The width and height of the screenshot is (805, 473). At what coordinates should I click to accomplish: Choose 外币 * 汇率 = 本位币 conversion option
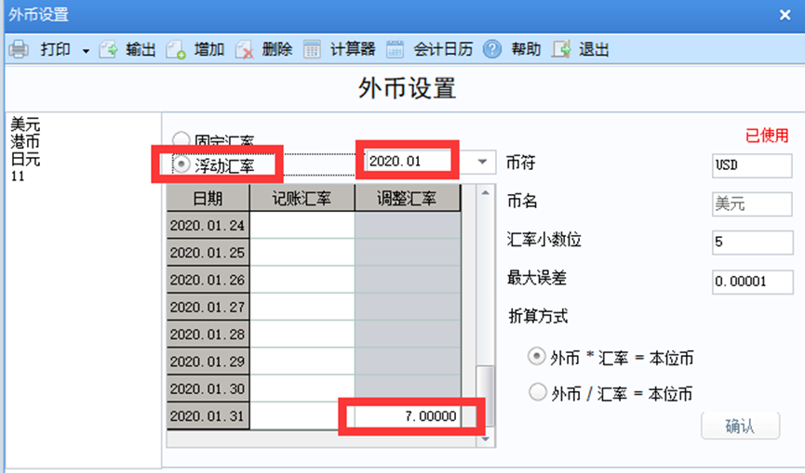537,357
